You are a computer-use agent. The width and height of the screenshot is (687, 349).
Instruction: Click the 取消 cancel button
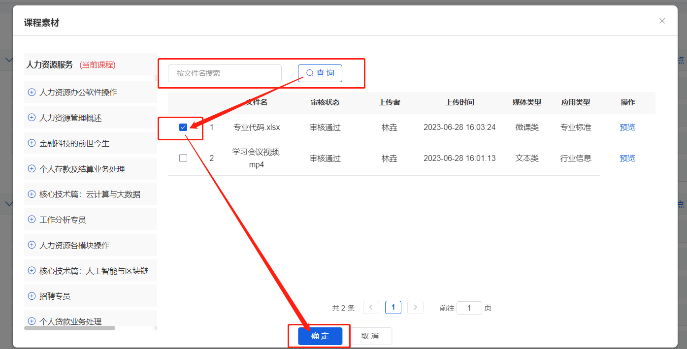[370, 336]
